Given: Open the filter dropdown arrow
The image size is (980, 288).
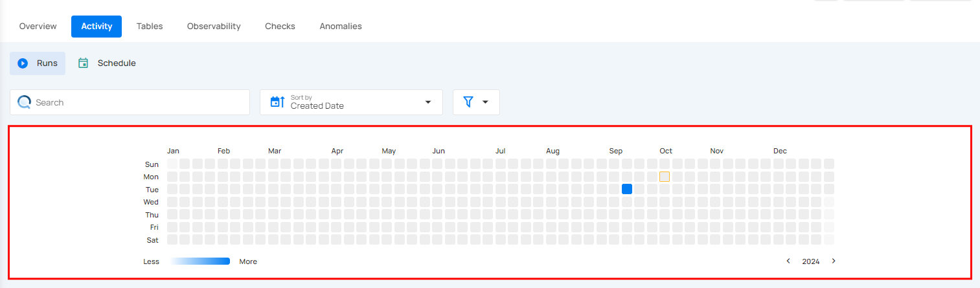Looking at the screenshot, I should point(485,102).
